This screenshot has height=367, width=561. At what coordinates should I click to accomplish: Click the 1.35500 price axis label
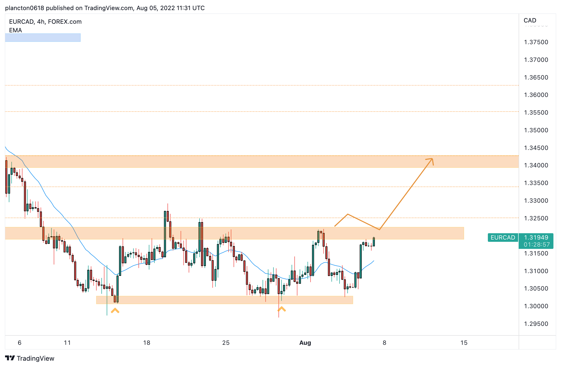(x=536, y=113)
